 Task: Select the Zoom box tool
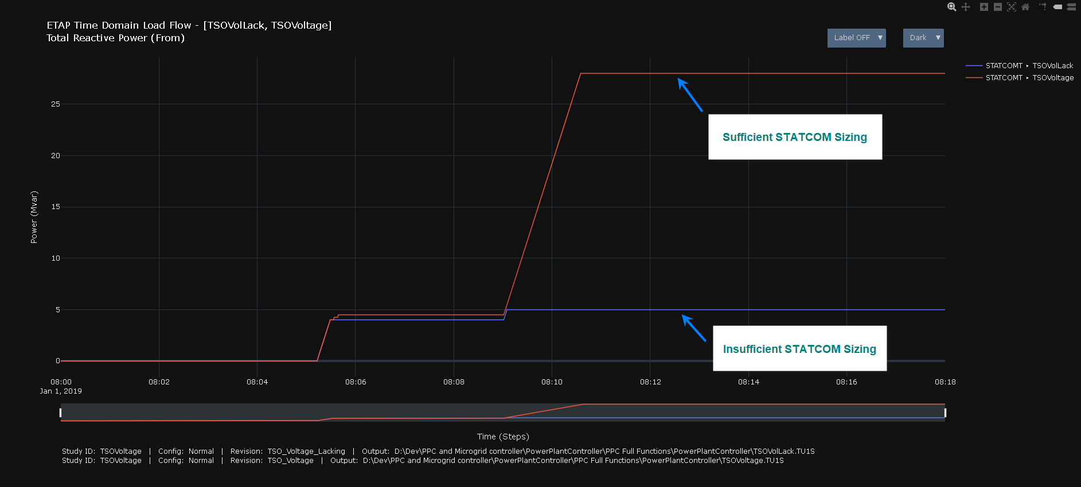(x=951, y=7)
